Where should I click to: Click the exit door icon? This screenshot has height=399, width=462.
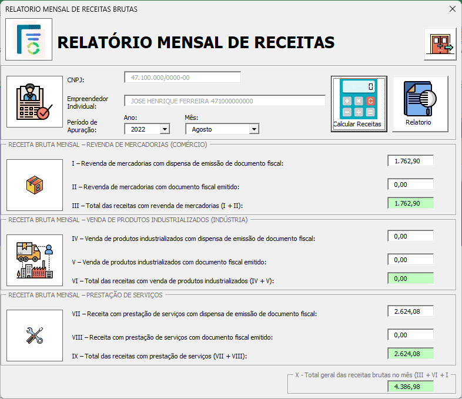(440, 44)
